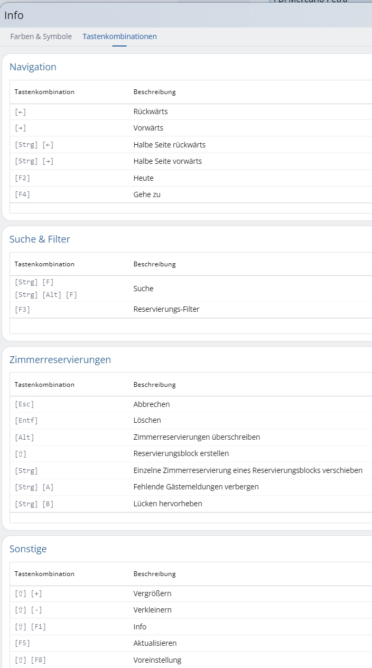This screenshot has height=668, width=372.
Task: Select the Tastenkombinationen tab
Action: pos(119,36)
